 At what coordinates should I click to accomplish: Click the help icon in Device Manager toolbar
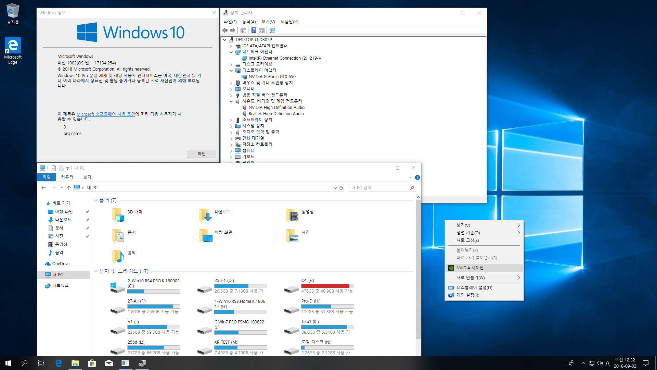coord(254,30)
